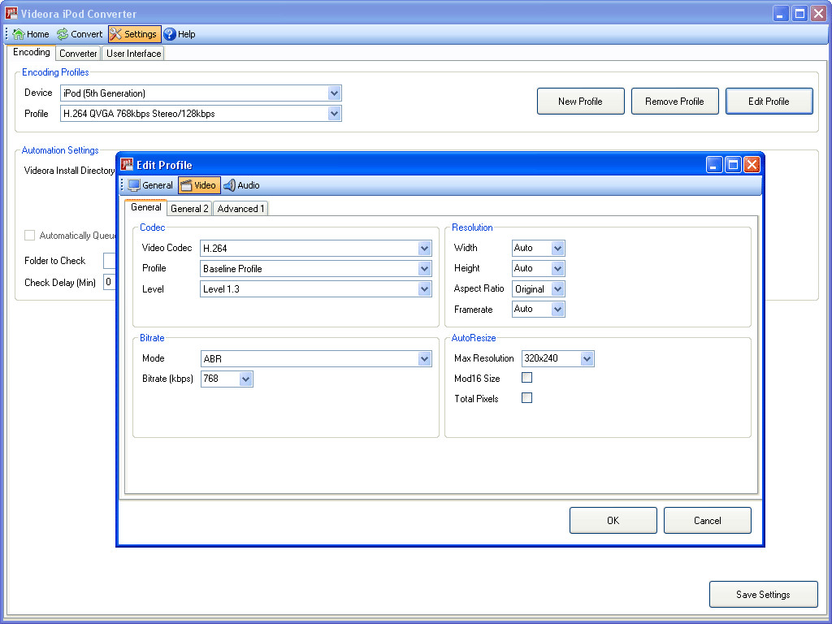Expand the Video Codec dropdown
The height and width of the screenshot is (624, 832).
coord(424,249)
